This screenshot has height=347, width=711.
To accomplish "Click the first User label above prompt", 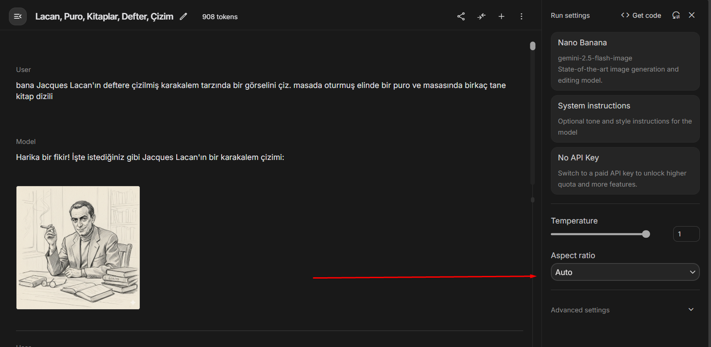I will tap(24, 70).
